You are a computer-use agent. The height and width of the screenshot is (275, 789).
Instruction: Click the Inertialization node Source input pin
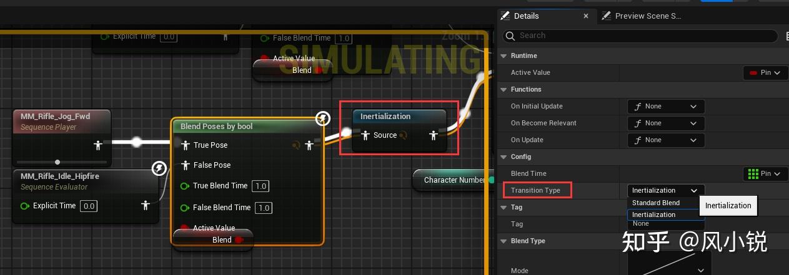pyautogui.click(x=365, y=135)
